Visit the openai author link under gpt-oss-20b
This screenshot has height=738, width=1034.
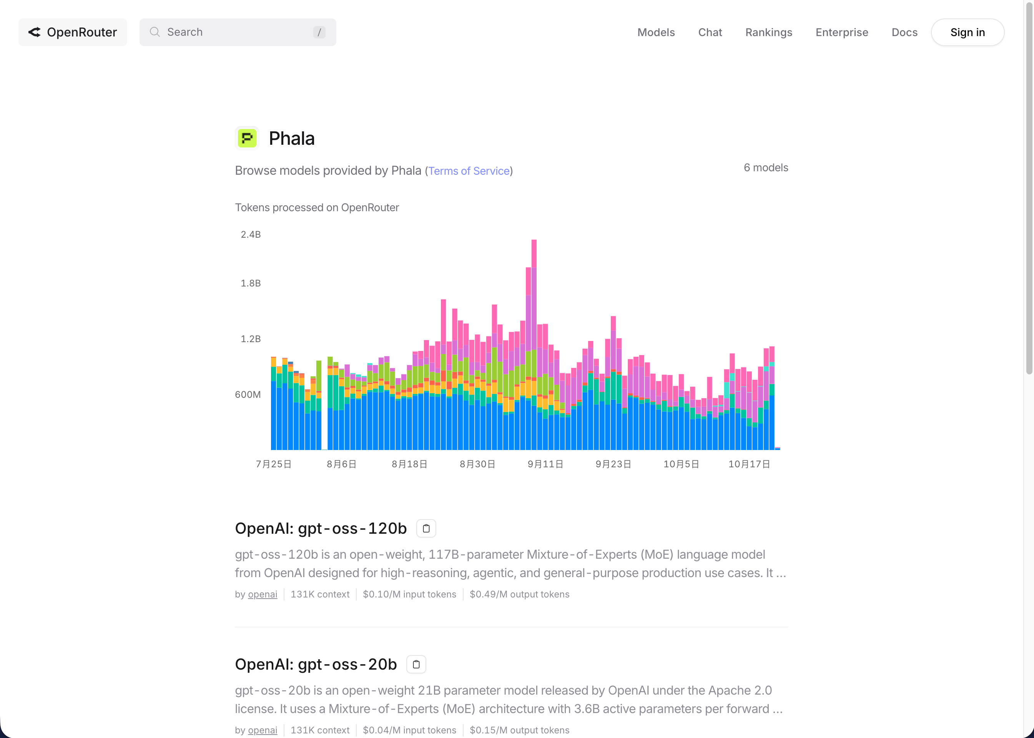(263, 730)
